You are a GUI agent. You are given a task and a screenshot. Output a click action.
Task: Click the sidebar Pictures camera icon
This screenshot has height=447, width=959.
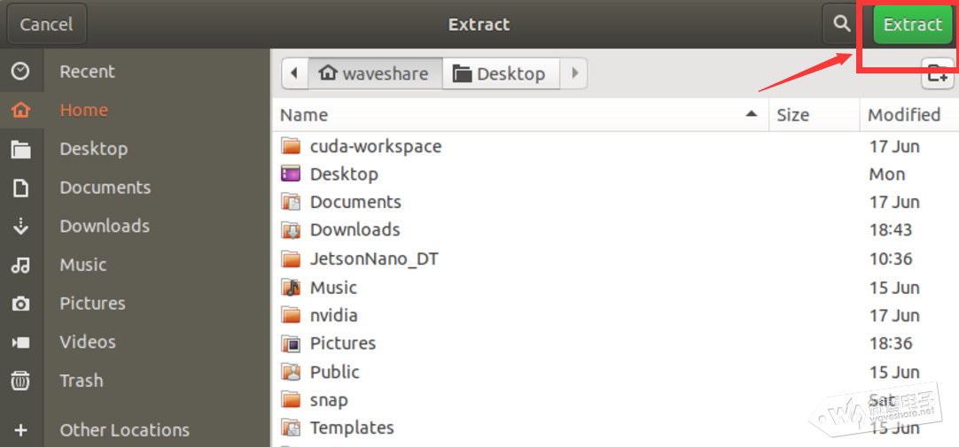click(20, 304)
